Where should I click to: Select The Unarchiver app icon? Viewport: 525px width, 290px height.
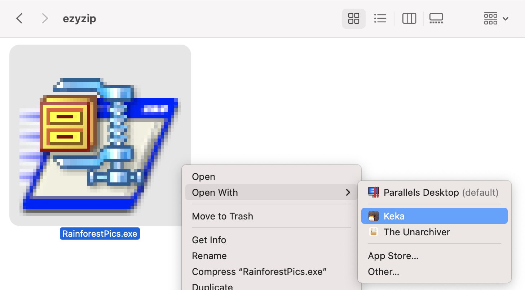click(x=373, y=232)
